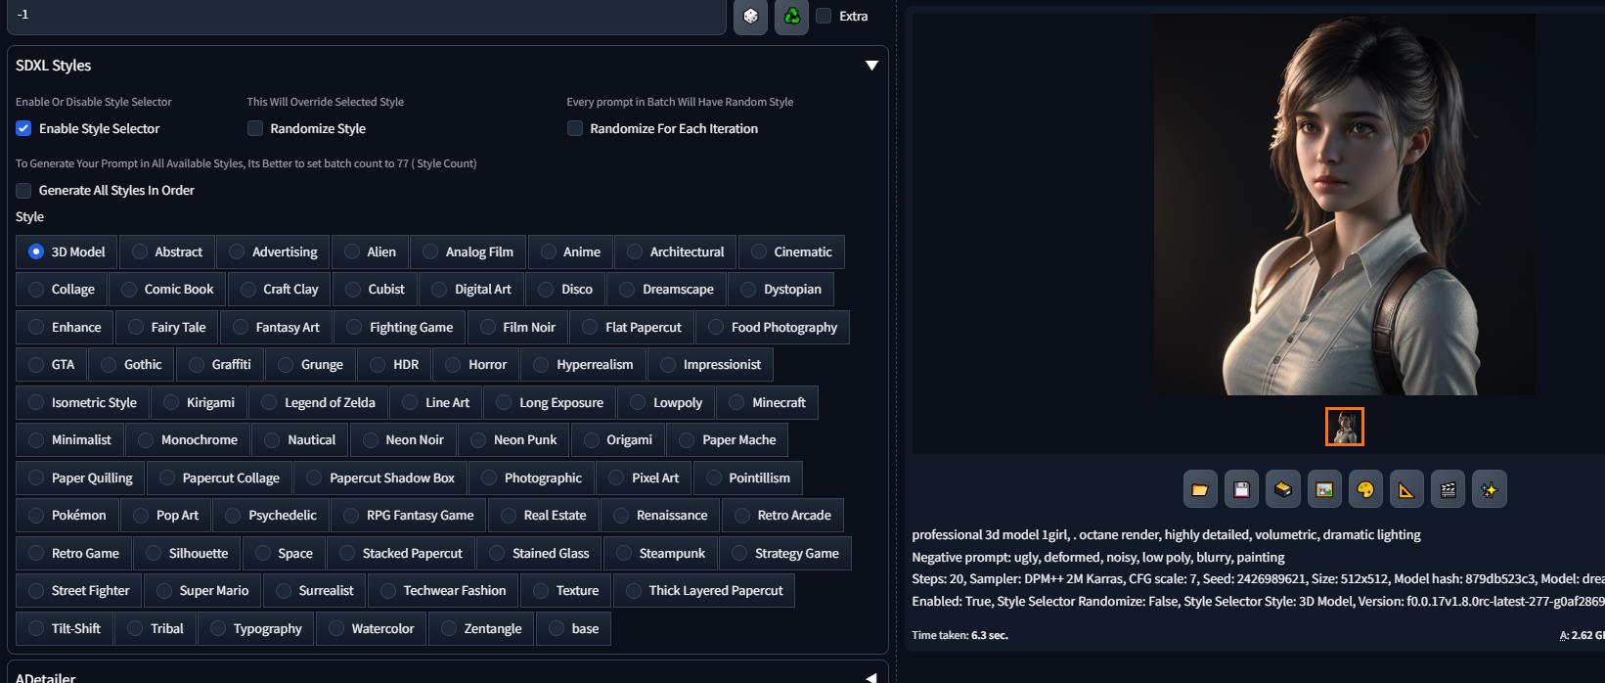The height and width of the screenshot is (683, 1605).
Task: Select the Legend of Zelda style
Action: click(x=318, y=402)
